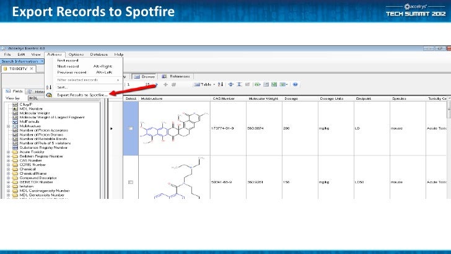The image size is (451, 254).
Task: Click the Substance Registry Number field icon
Action: (x=15, y=147)
